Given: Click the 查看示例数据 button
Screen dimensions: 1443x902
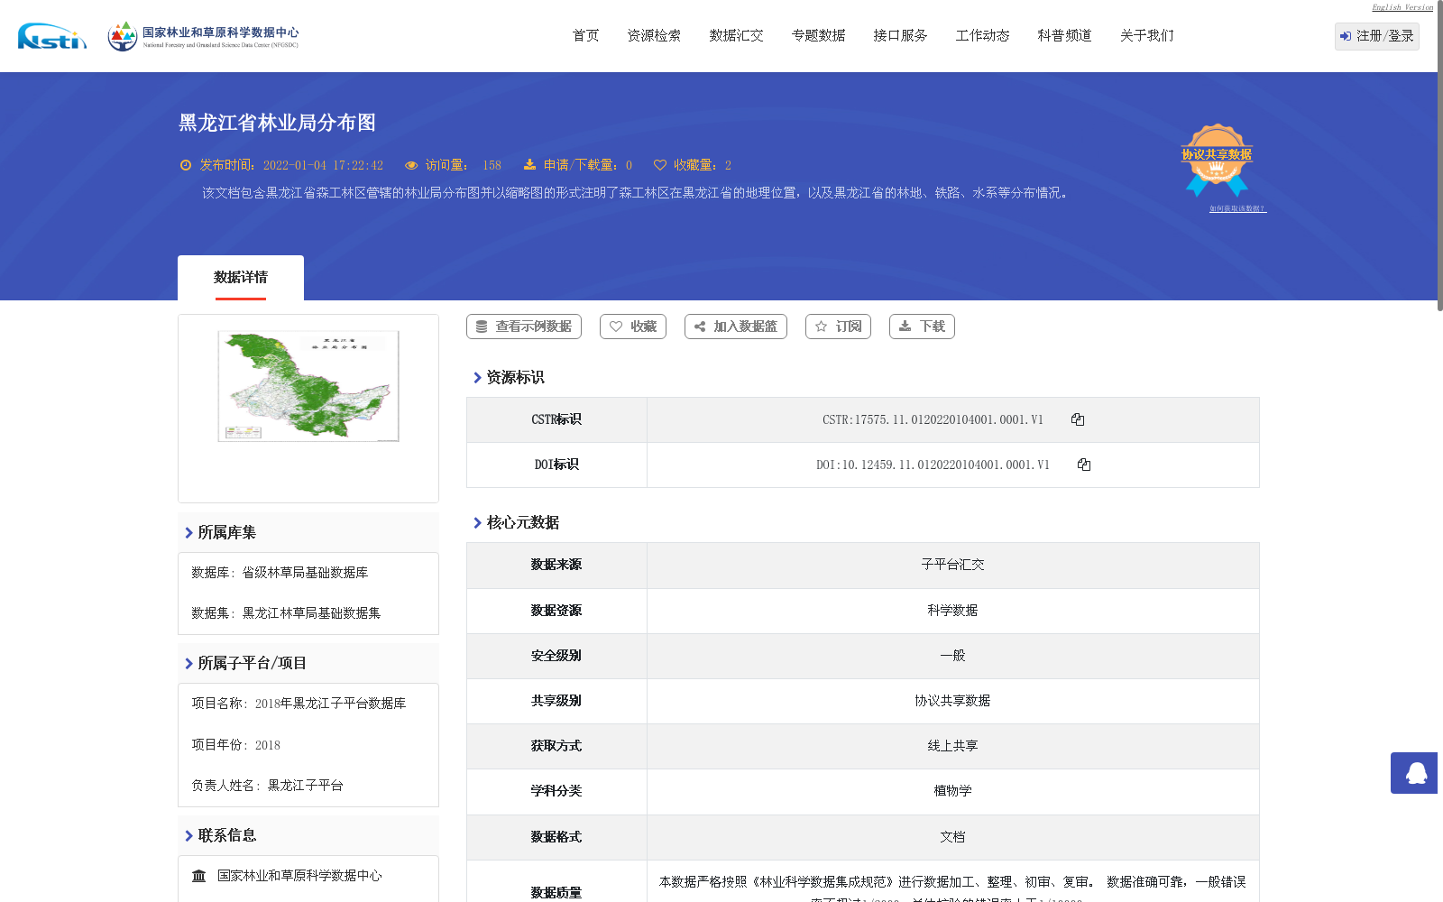Looking at the screenshot, I should [524, 327].
